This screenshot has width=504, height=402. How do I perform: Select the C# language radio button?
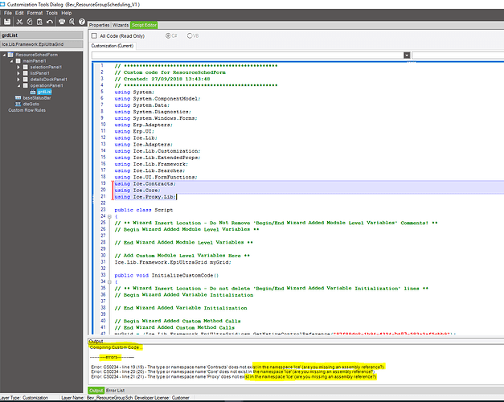pos(168,35)
